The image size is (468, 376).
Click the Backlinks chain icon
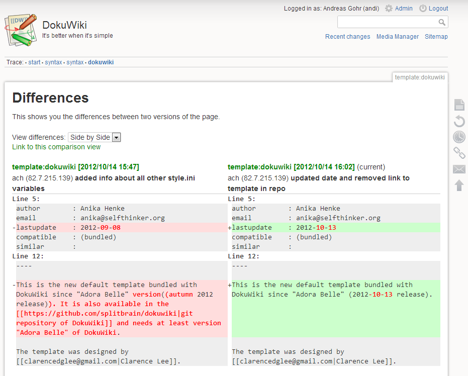[x=459, y=153]
